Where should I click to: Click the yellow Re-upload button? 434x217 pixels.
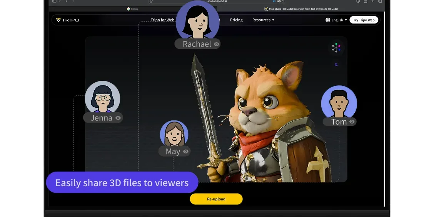[x=216, y=199]
